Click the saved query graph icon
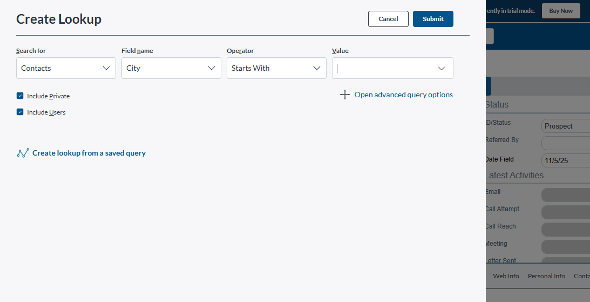Viewport: 590px width, 302px height. click(x=23, y=153)
